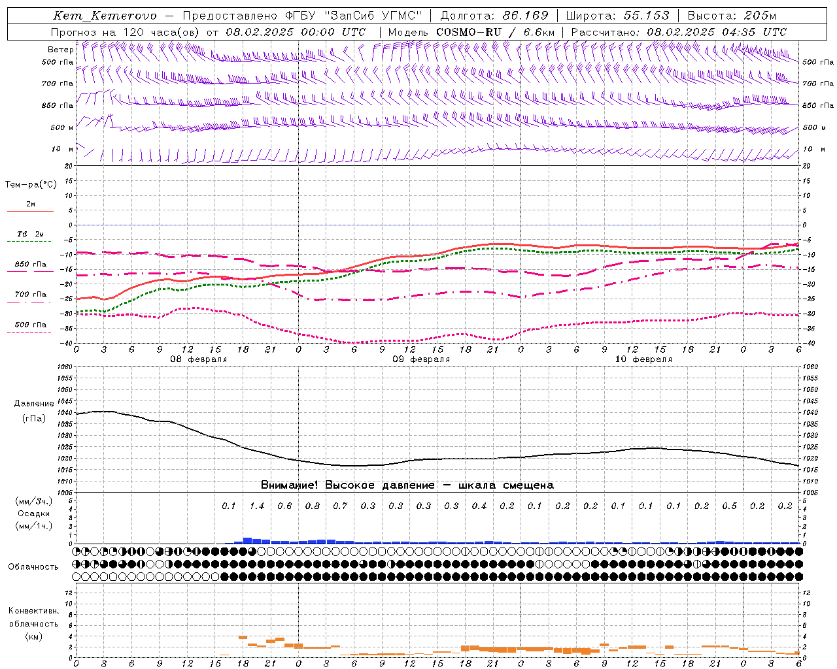Click the Давление pressure panel label
This screenshot has height=669, width=837.
[34, 404]
